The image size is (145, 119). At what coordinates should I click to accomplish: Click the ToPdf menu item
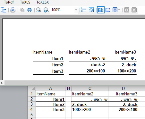point(9,2)
